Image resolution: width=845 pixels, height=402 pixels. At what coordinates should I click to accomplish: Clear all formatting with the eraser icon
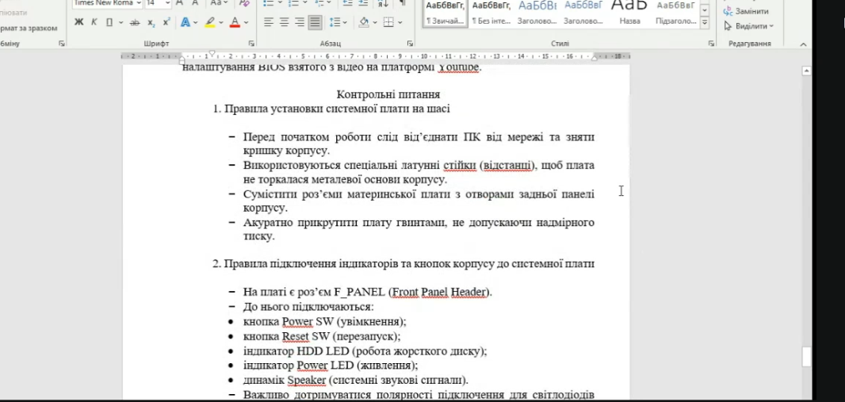[x=244, y=2]
